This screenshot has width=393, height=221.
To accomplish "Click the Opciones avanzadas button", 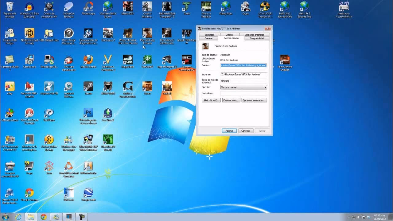I will tap(254, 100).
